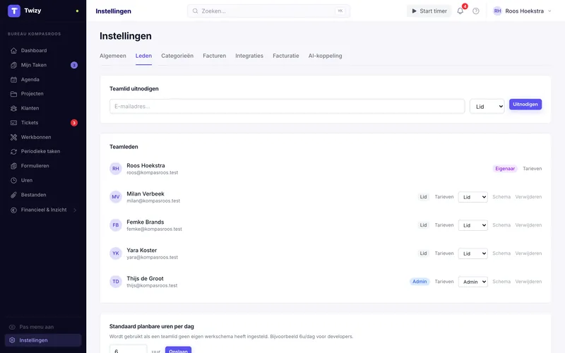Open Schema for Femke Brands
This screenshot has height=353, width=565.
coord(501,225)
